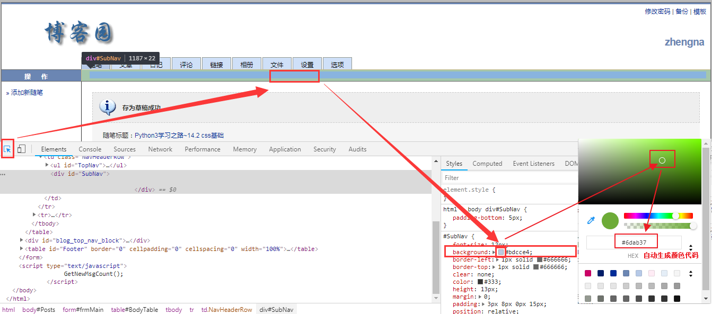
Task: Expand the ul#TopNav node
Action: point(47,165)
